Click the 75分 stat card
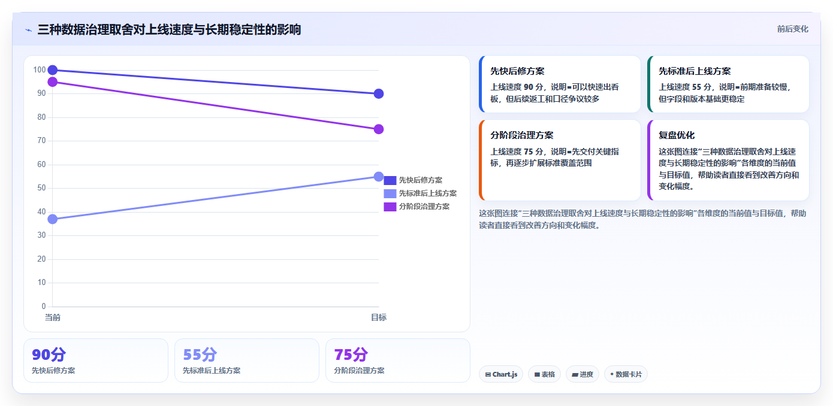The width and height of the screenshot is (833, 406). click(398, 360)
